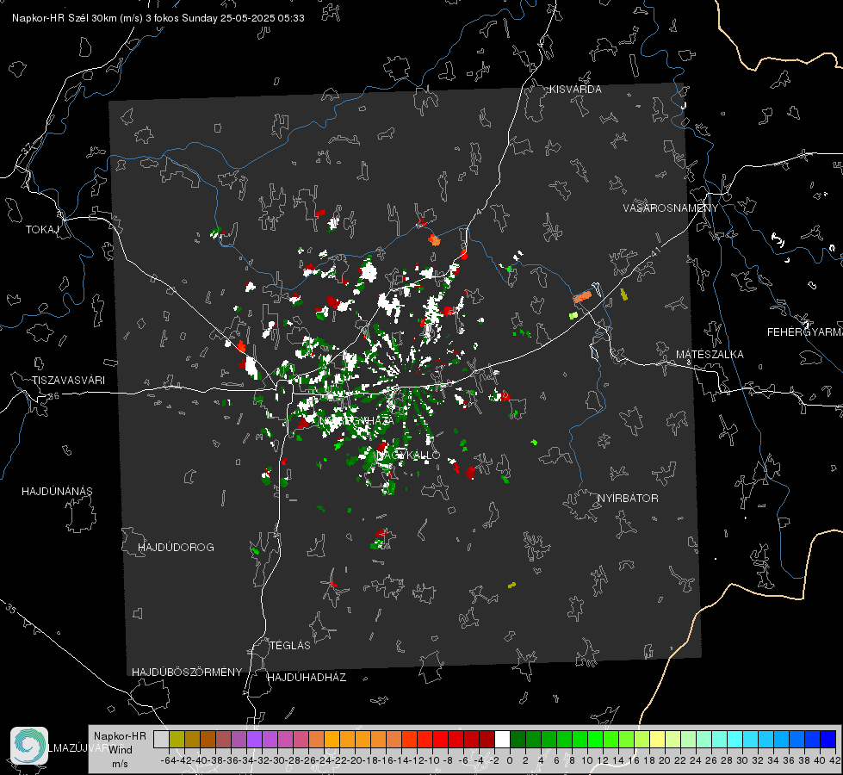Select the KISVÁRDA city label

click(x=575, y=90)
